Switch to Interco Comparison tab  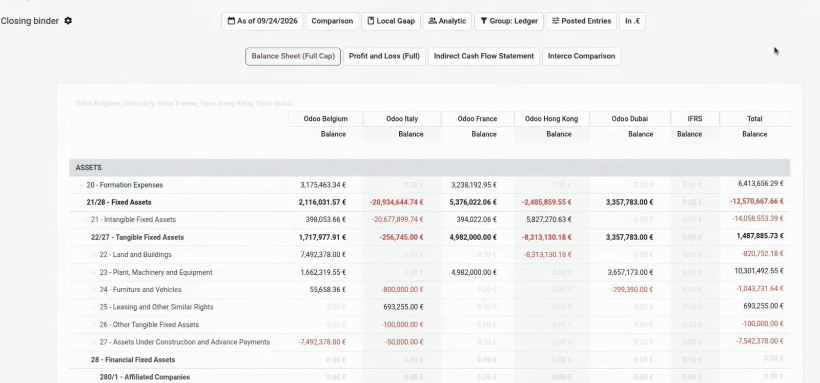click(582, 56)
